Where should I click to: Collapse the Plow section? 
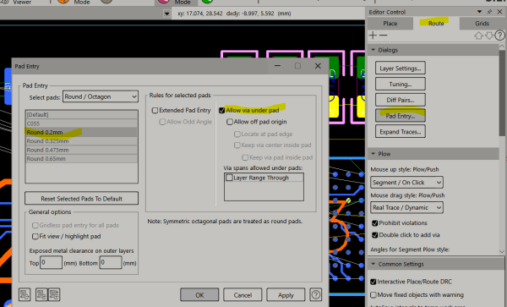(x=373, y=154)
